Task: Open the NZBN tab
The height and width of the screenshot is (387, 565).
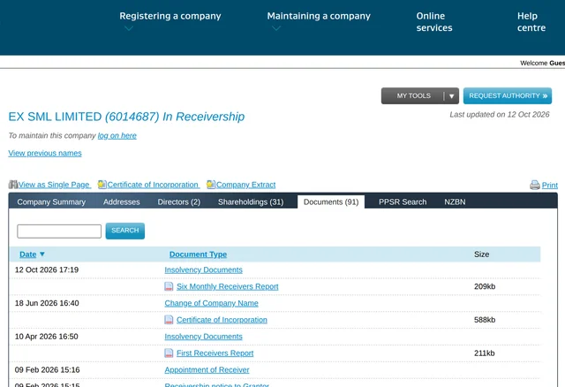Action: (x=455, y=202)
